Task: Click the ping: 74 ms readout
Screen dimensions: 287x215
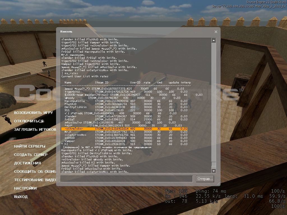Action: [x=211, y=191]
